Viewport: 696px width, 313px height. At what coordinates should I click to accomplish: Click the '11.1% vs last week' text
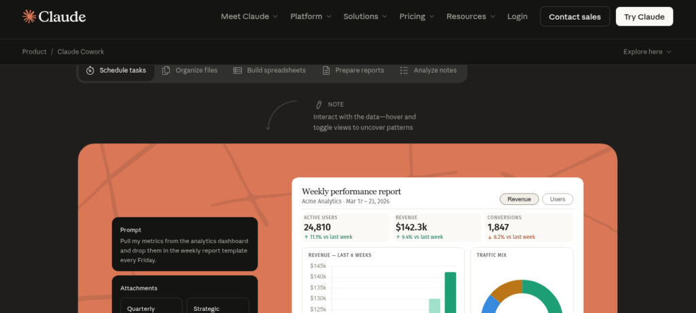[x=331, y=237]
